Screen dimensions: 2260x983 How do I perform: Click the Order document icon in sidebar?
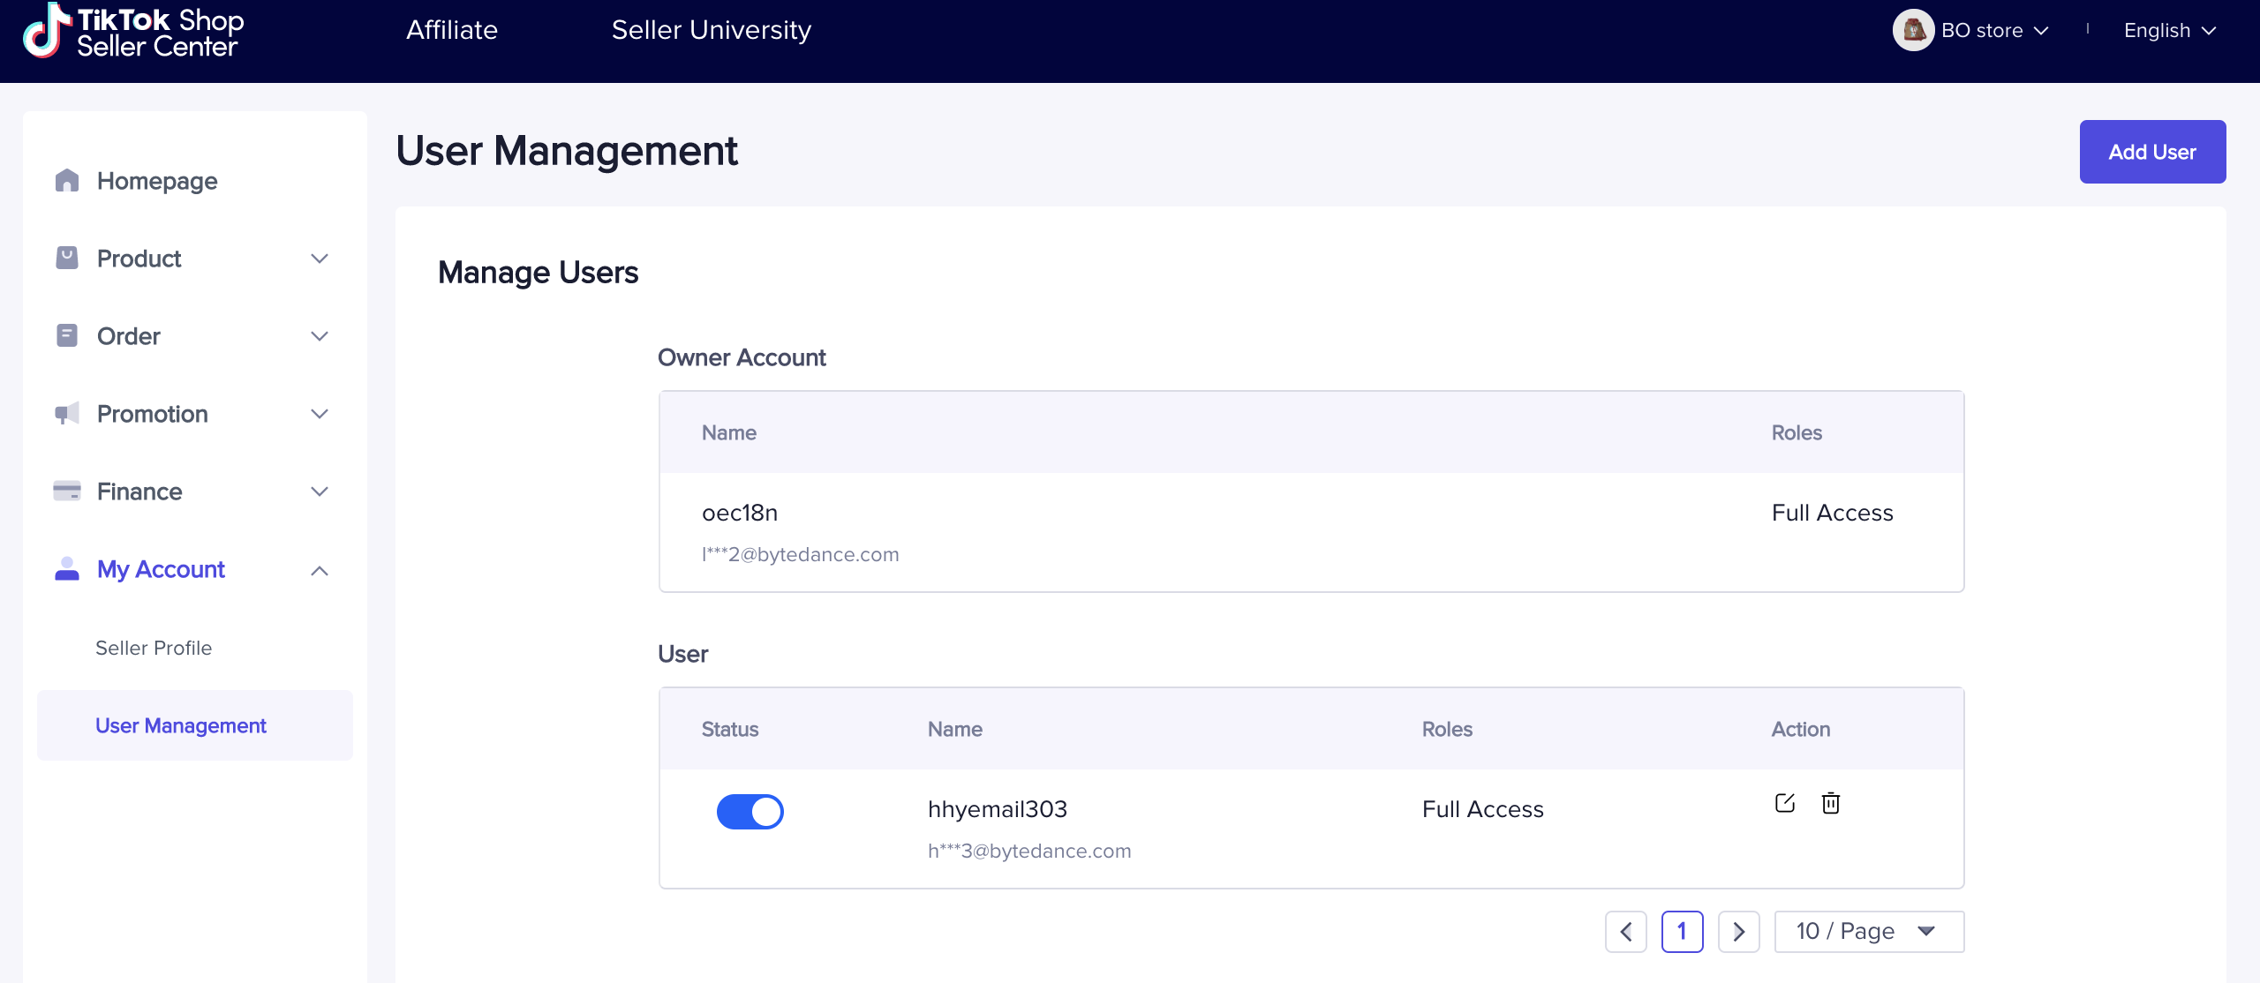pos(67,336)
